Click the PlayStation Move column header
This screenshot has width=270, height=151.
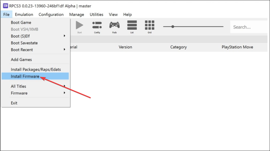click(237, 47)
